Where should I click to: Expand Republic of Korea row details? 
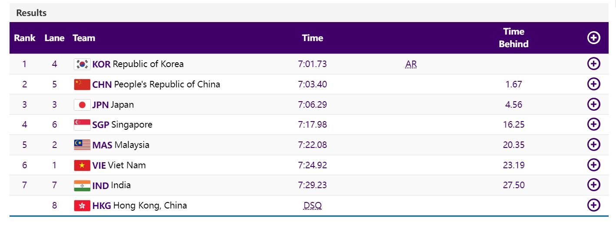[593, 64]
